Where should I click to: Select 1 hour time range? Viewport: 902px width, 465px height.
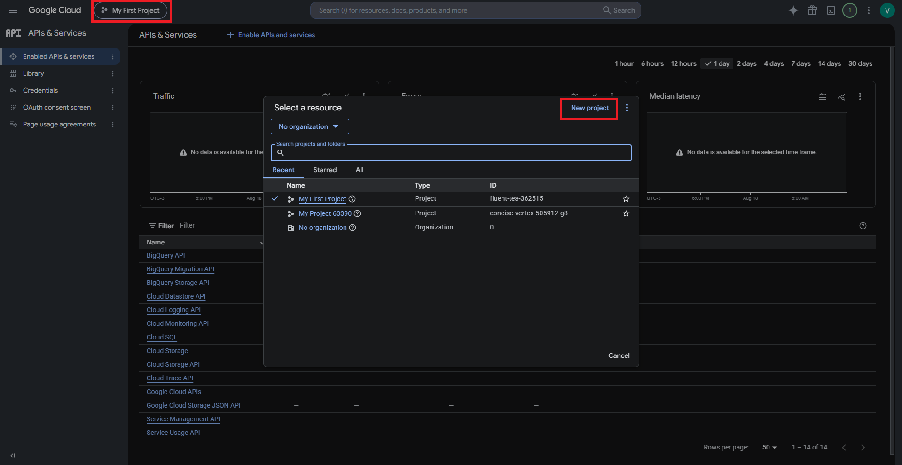[624, 63]
